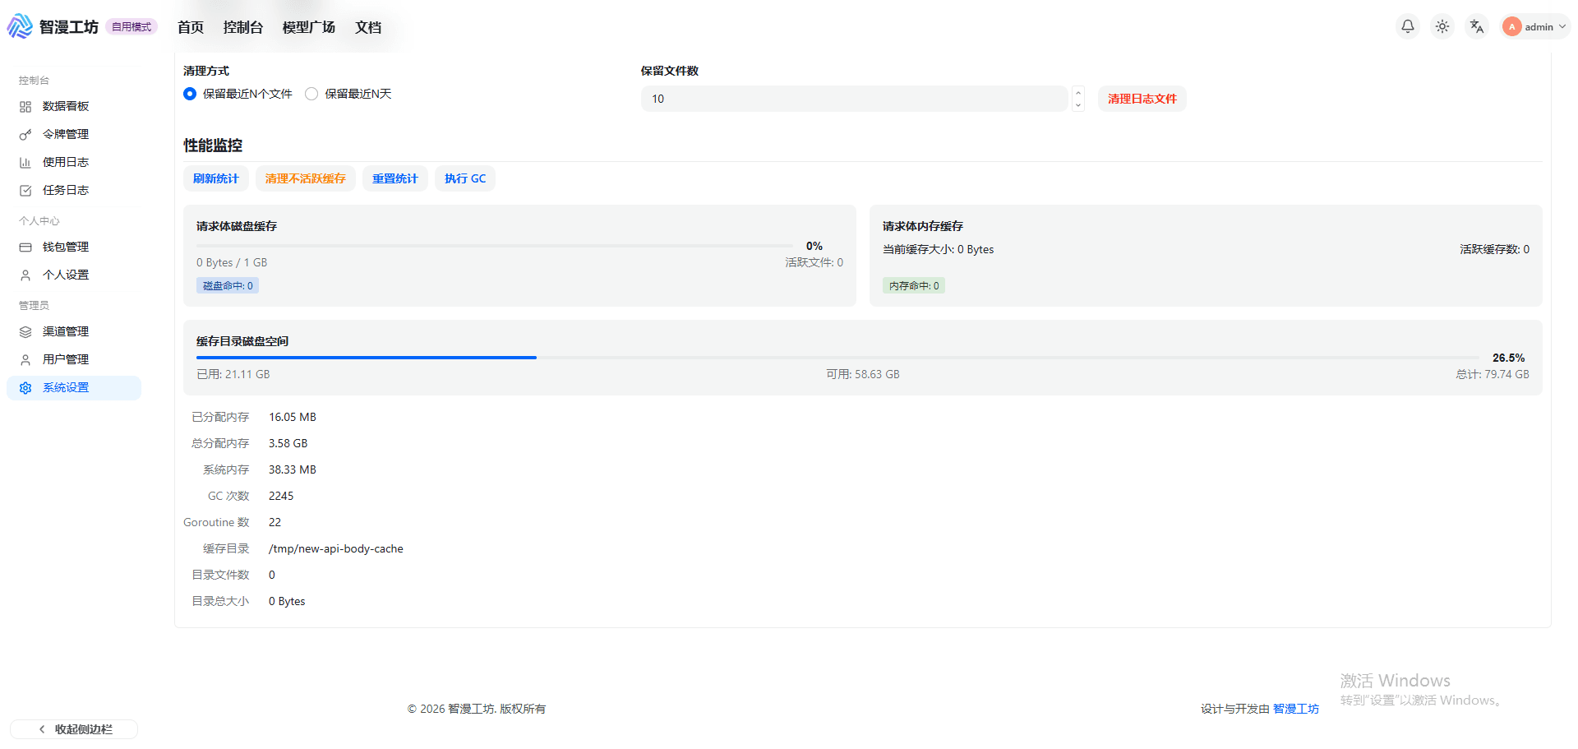The height and width of the screenshot is (749, 1578).
Task: Click the cache path /tmp/new-api-body-cache
Action: [336, 548]
